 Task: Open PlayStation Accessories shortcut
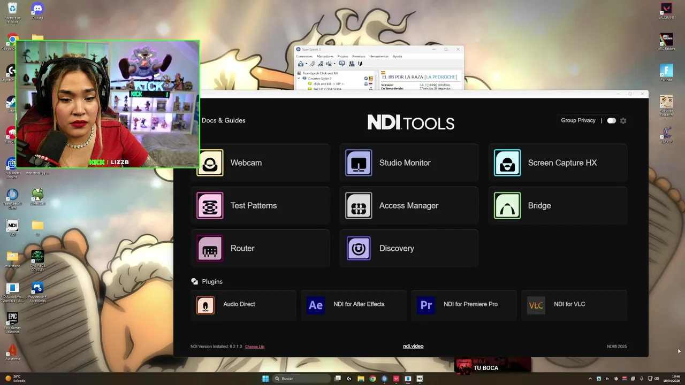click(37, 292)
